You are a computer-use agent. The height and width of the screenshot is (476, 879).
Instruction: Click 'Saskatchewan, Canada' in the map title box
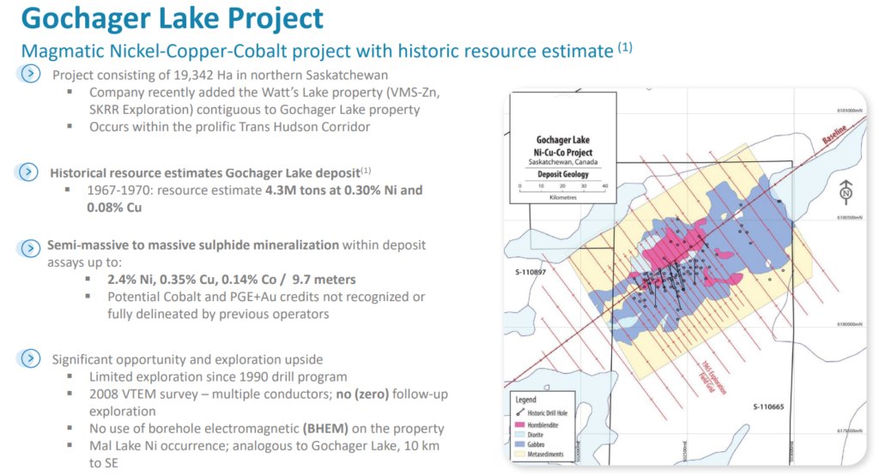[x=563, y=162]
